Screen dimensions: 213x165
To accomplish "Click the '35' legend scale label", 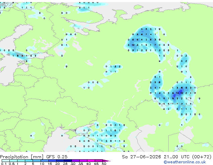I will coord(81,164).
